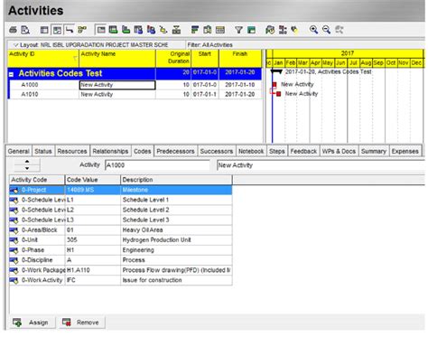This screenshot has width=428, height=337.
Task: Open the WPs & Docs tab
Action: [x=339, y=151]
